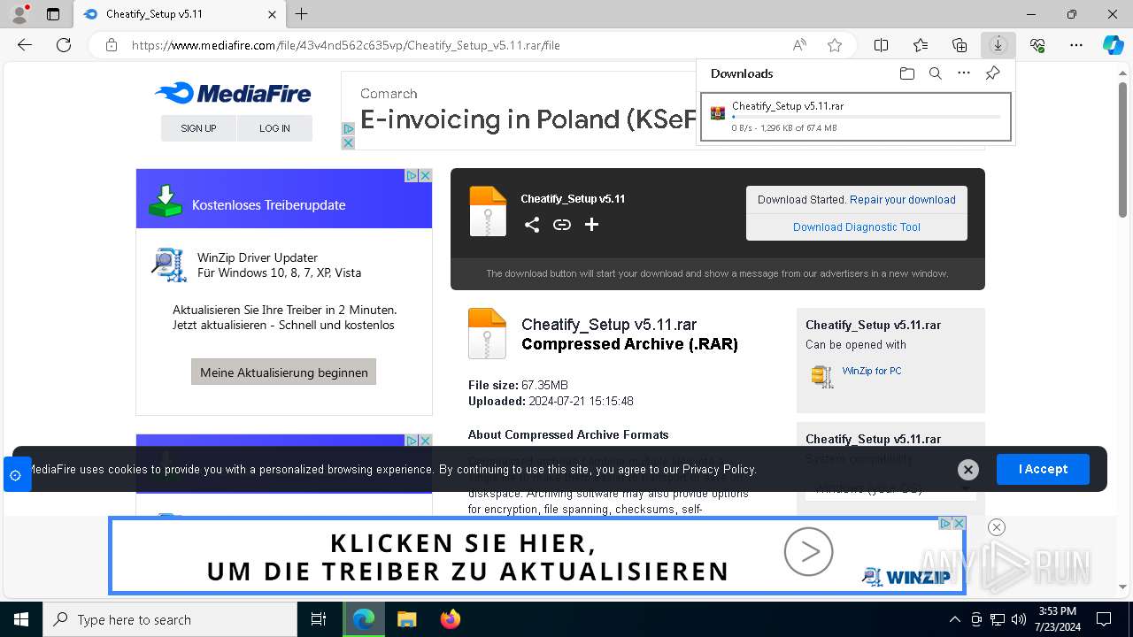Click Meine Aktualisierung beginnen button
Image resolution: width=1133 pixels, height=637 pixels.
(284, 372)
